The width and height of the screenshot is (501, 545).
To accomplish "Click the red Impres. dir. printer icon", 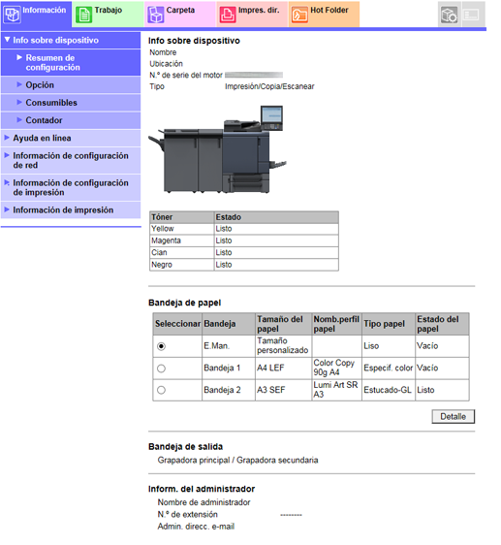I will coord(228,15).
